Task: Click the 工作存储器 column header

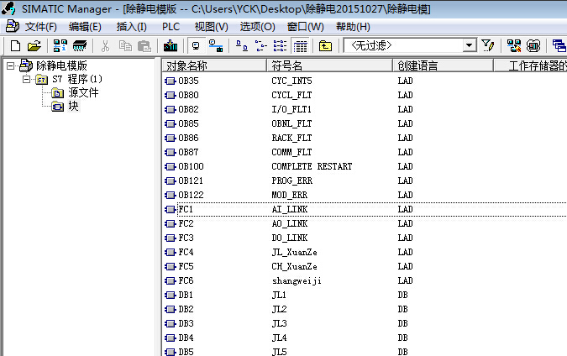Action: coord(531,65)
